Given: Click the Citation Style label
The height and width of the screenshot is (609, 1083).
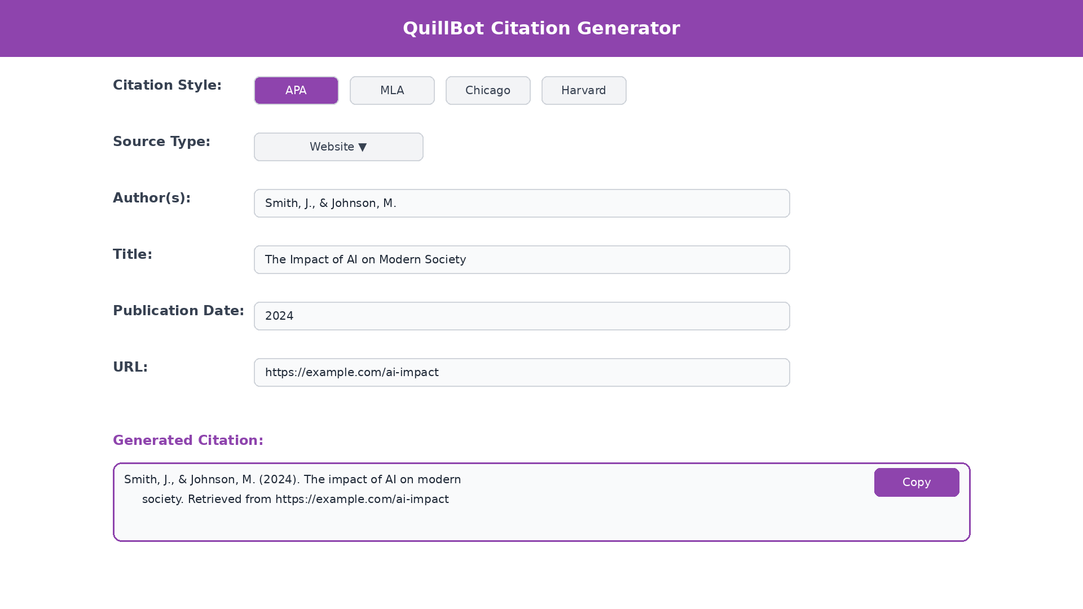Looking at the screenshot, I should pos(167,85).
